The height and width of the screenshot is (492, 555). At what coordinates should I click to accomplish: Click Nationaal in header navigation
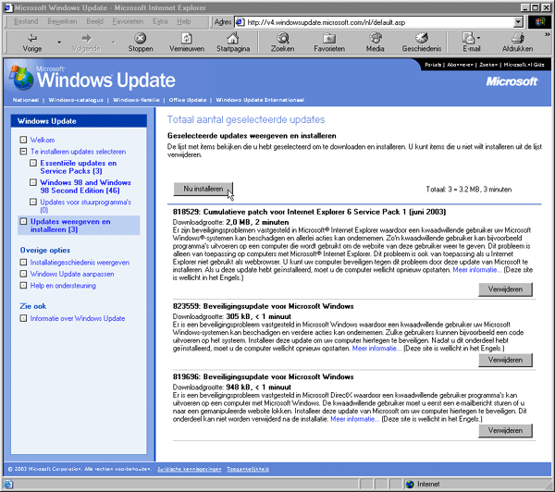tap(26, 100)
